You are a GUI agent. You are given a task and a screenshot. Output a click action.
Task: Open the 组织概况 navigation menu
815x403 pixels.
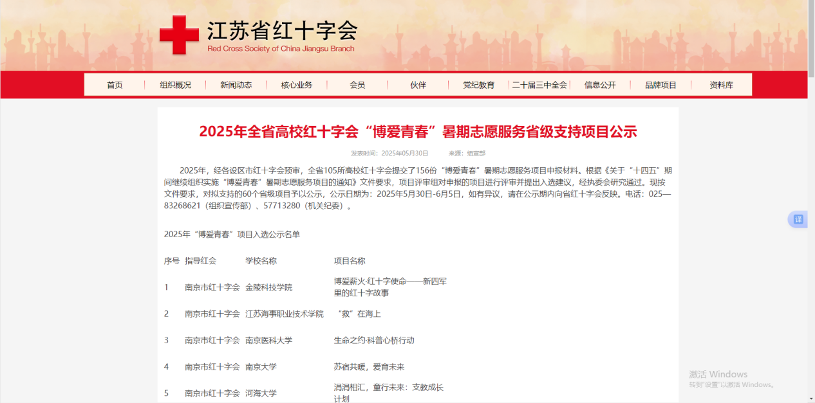tap(175, 85)
